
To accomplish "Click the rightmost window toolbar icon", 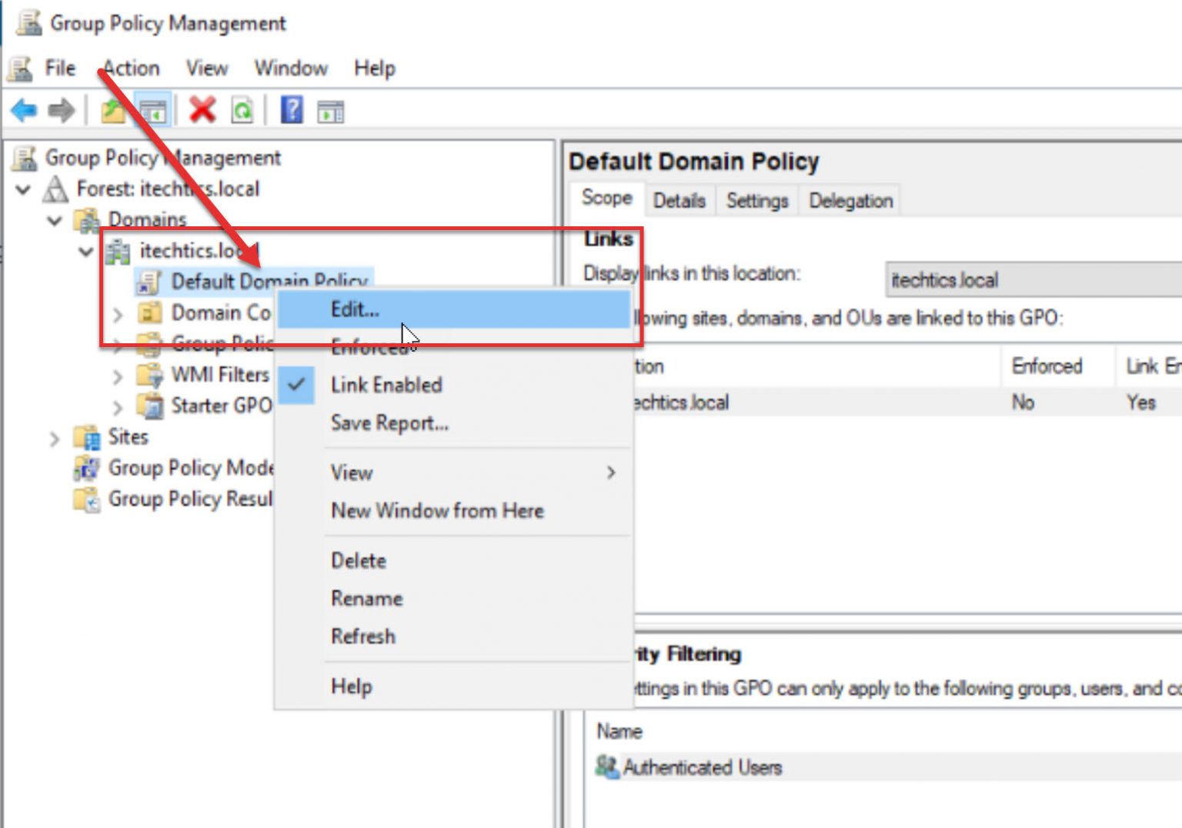I will 331,110.
